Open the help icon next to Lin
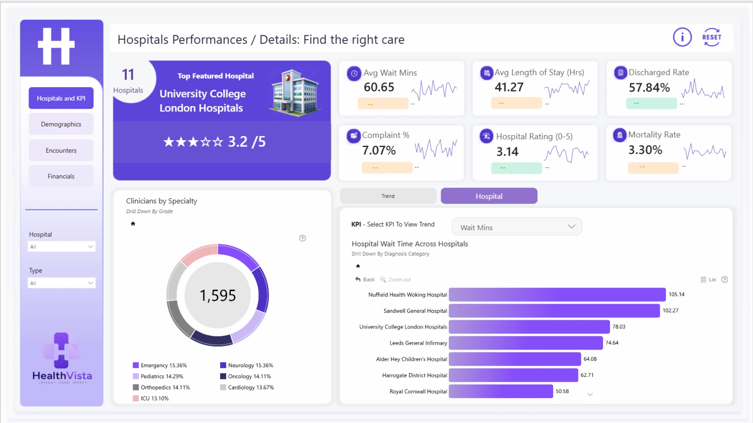The image size is (753, 423). coord(725,280)
